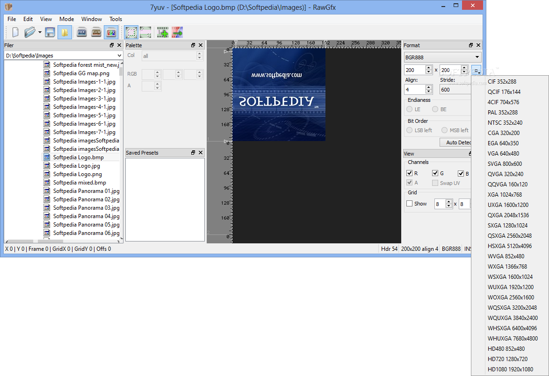Select the BE endianness radio button
The height and width of the screenshot is (376, 549).
click(435, 109)
